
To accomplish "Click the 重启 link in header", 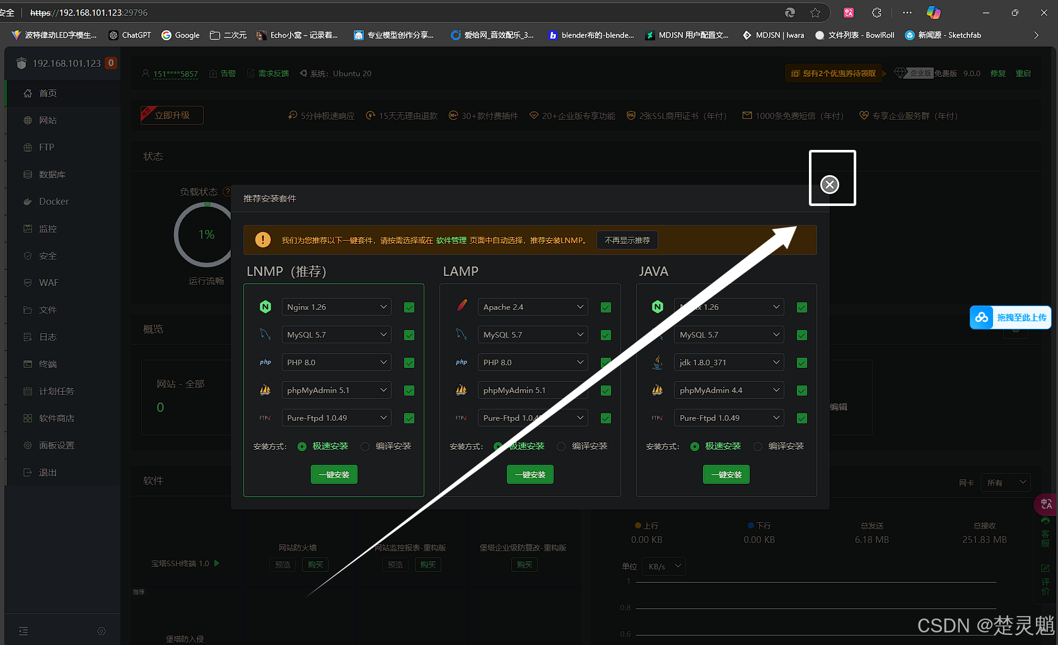I will 1023,74.
